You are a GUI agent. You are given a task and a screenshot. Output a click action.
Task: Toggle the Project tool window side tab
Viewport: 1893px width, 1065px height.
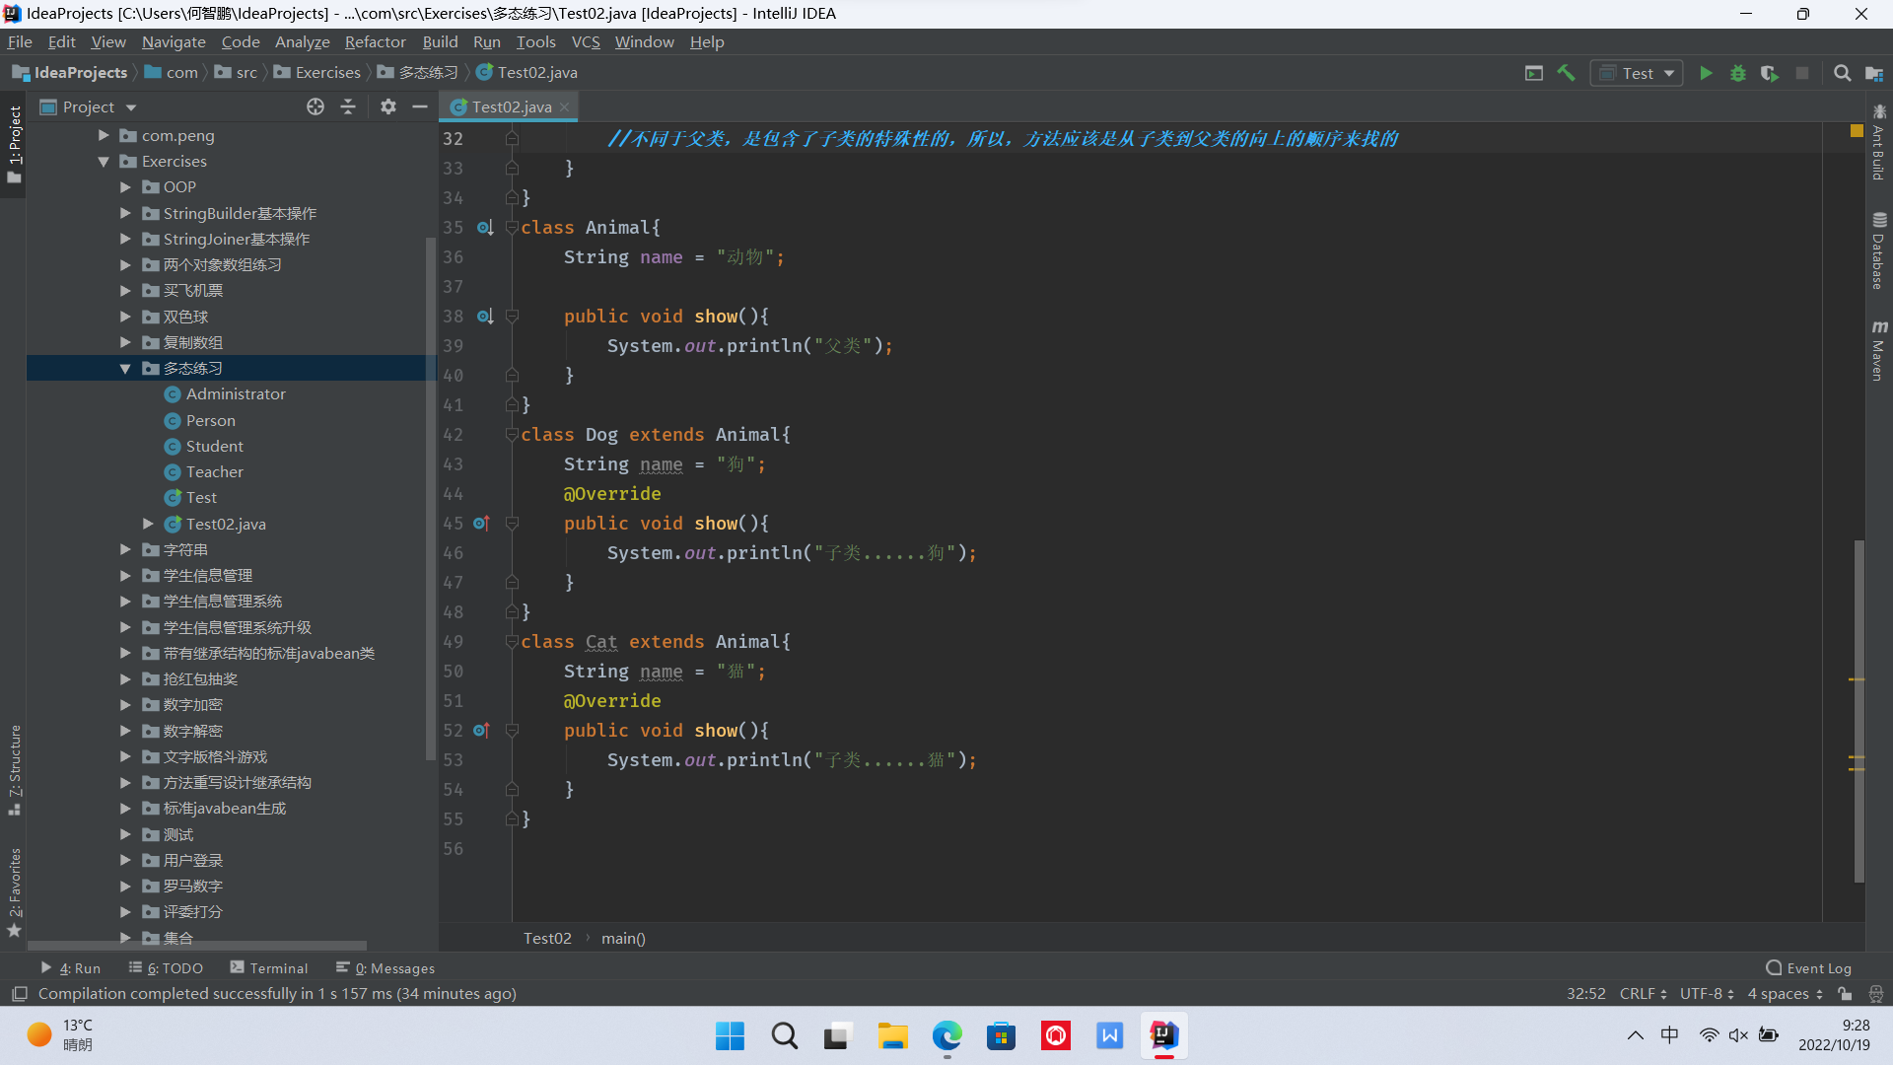coord(14,144)
